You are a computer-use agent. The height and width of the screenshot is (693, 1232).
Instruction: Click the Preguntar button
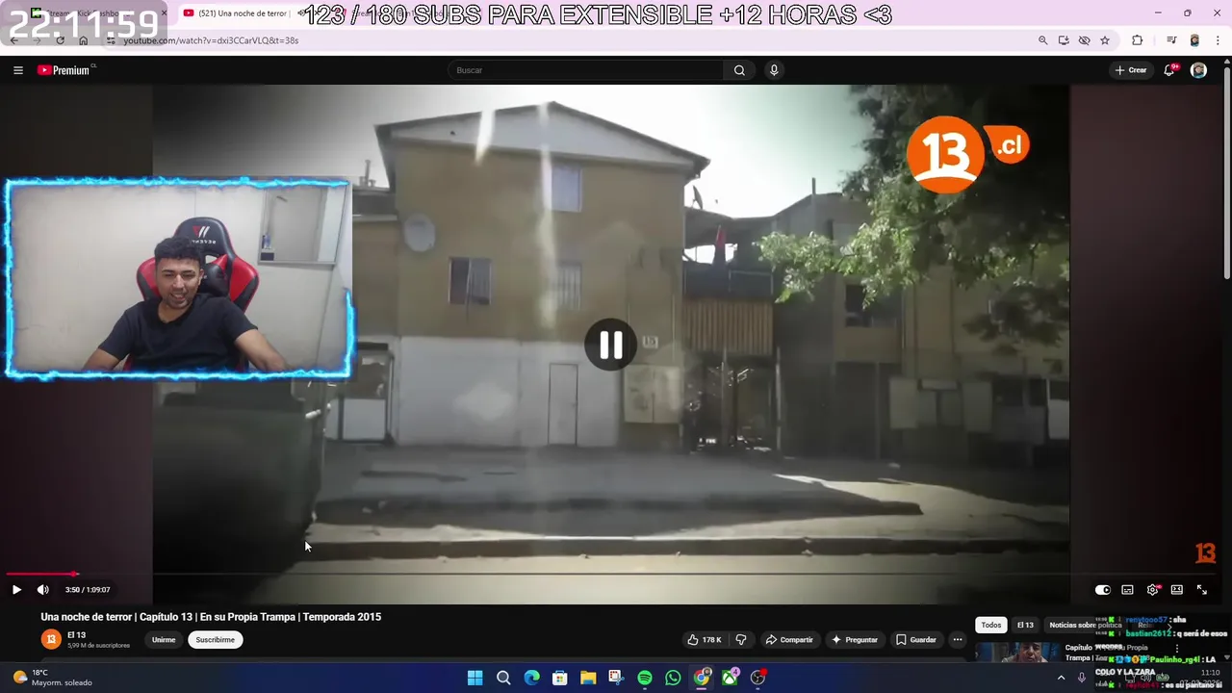[x=855, y=640]
